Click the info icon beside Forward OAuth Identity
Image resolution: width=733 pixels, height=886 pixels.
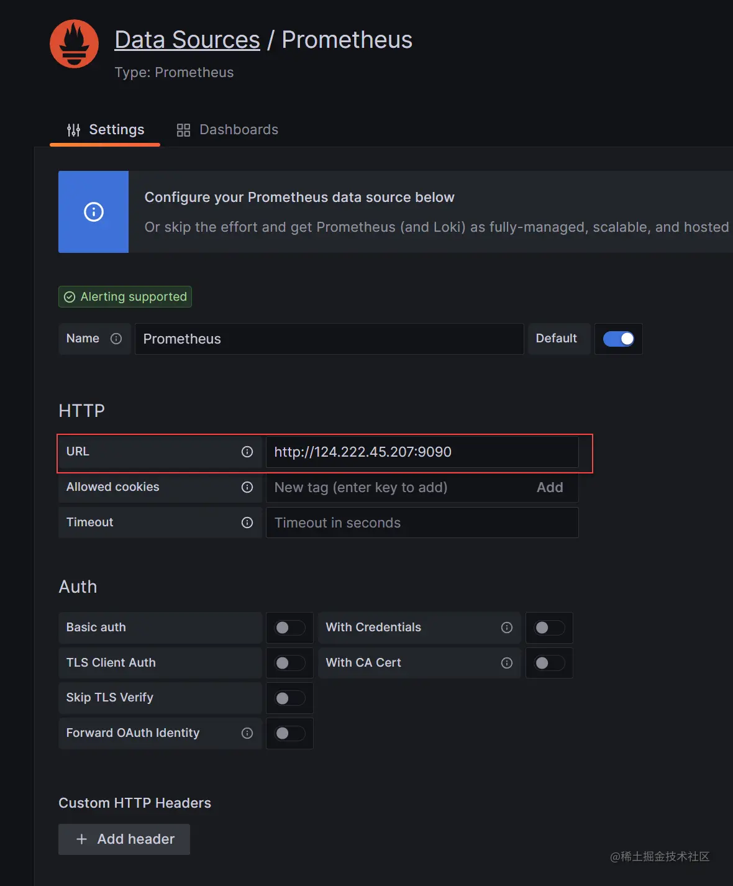[247, 733]
